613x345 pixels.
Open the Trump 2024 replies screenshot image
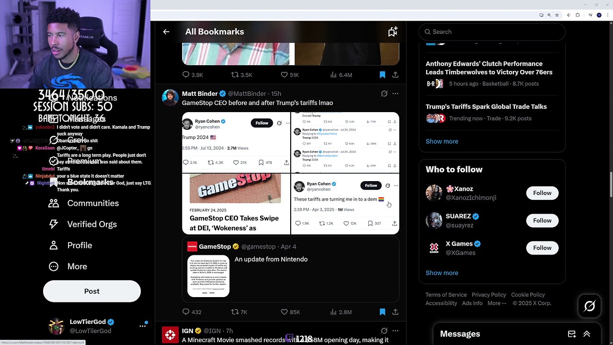pyautogui.click(x=345, y=142)
